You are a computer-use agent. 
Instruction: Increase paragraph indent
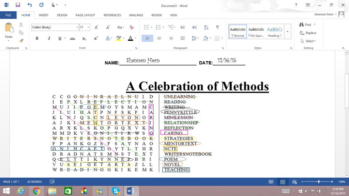coord(194,27)
